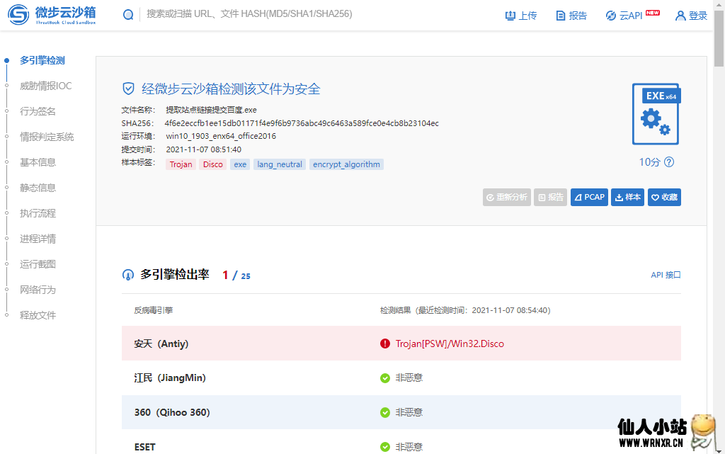The height and width of the screenshot is (454, 725).
Task: Open 情报判定系统 in sidebar
Action: point(47,137)
